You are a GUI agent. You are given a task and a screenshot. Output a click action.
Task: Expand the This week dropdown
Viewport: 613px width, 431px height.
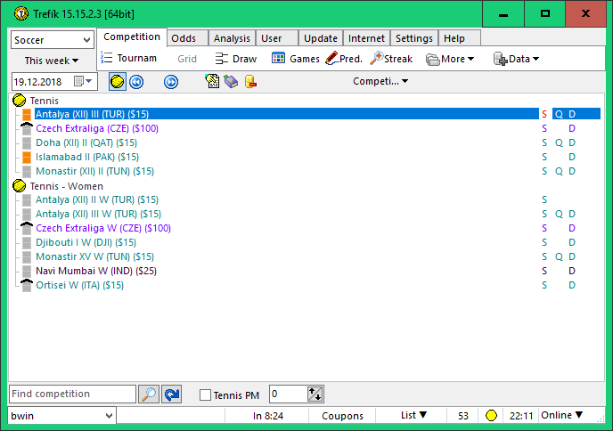52,61
